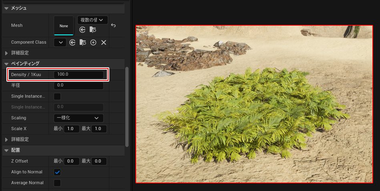Collapse the メッシュ section
Screen dimensions: 380x191
[x=7, y=8]
